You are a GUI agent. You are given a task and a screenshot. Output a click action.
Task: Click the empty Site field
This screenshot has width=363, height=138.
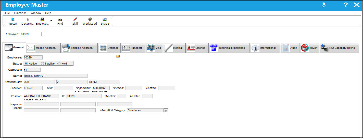point(64,88)
